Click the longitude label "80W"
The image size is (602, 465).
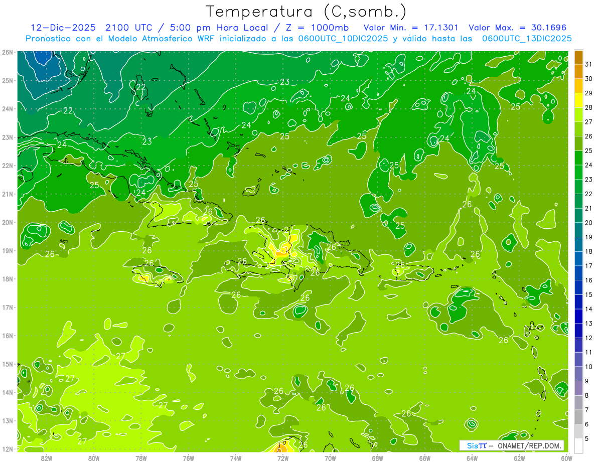click(93, 457)
